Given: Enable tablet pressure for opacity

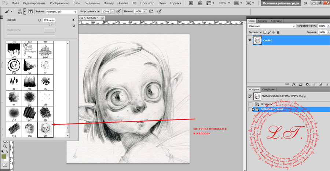Looking at the screenshot, I should click(x=118, y=11).
